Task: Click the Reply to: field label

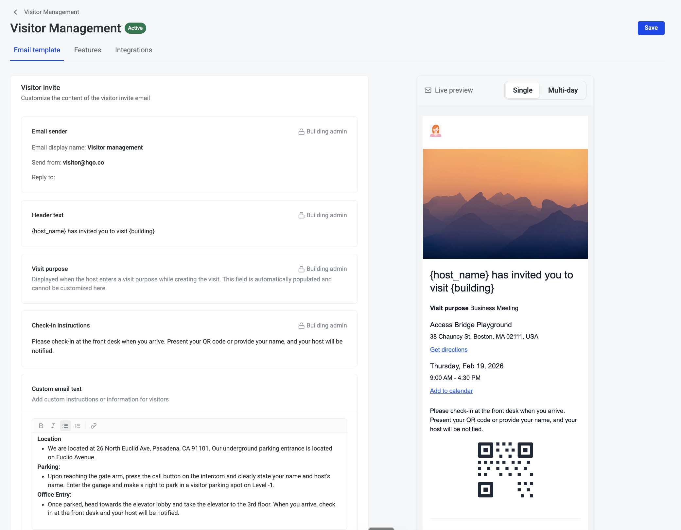Action: (x=44, y=177)
